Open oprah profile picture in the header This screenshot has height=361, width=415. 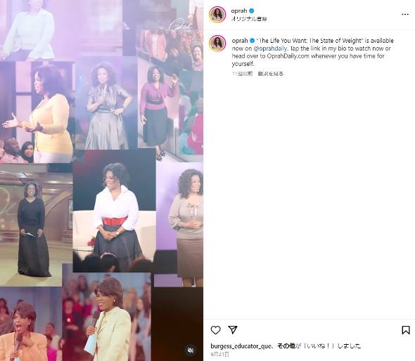pos(217,14)
